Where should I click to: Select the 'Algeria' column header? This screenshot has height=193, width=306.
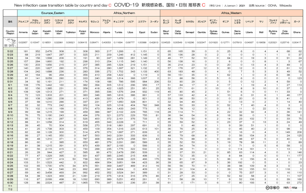coord(106,32)
